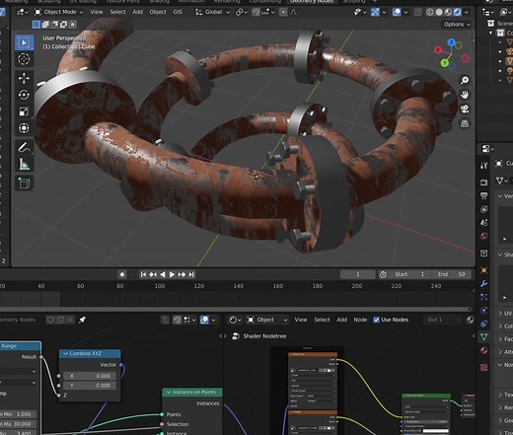Pin the geometry node tree
The width and height of the screenshot is (513, 435).
[x=82, y=320]
